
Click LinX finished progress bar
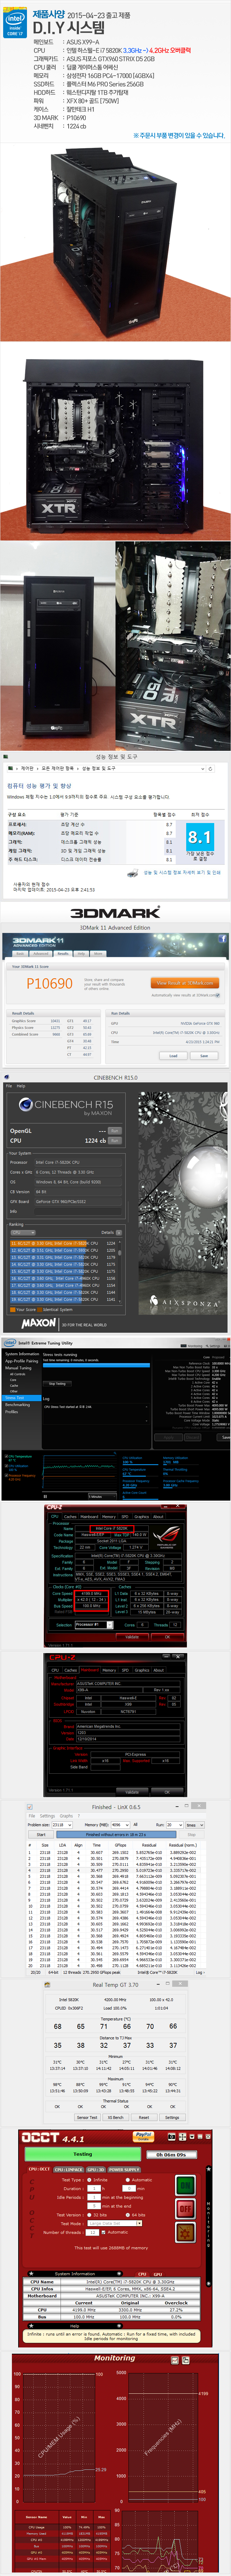116,1835
